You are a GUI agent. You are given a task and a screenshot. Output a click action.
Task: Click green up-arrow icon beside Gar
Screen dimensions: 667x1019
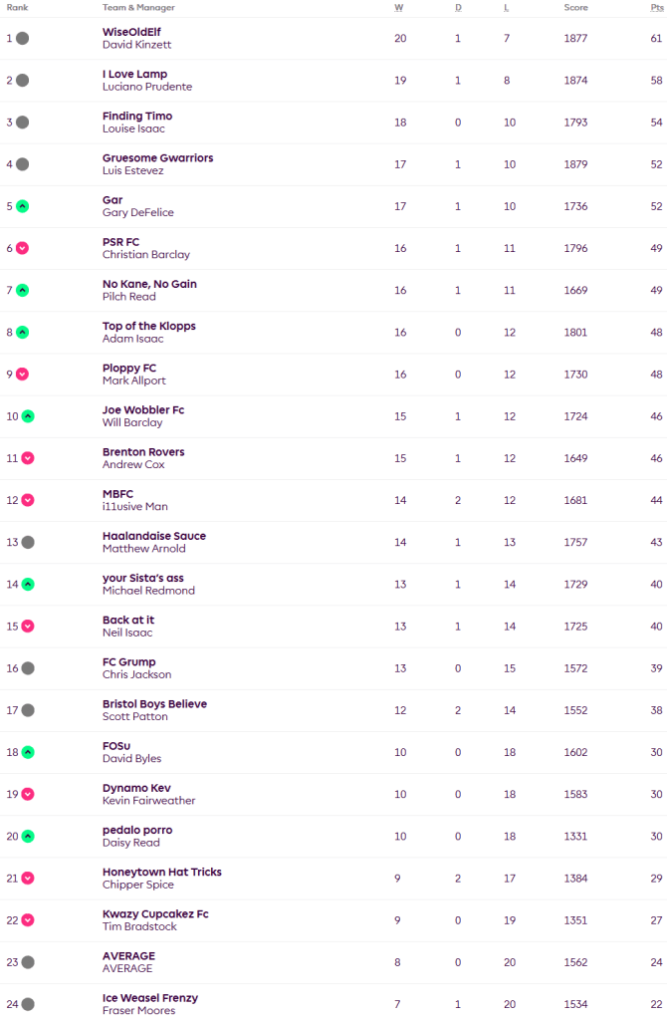[22, 206]
